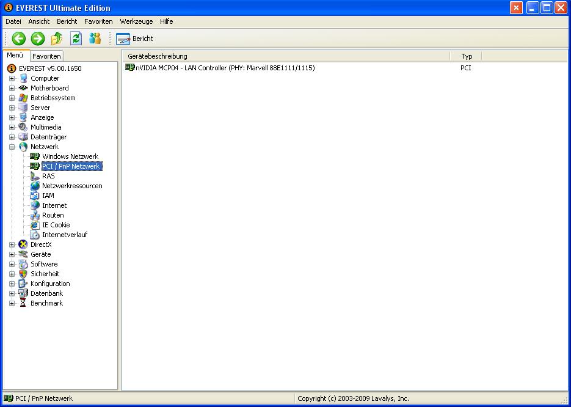
Task: Expand the Software tree node
Action: tap(12, 264)
